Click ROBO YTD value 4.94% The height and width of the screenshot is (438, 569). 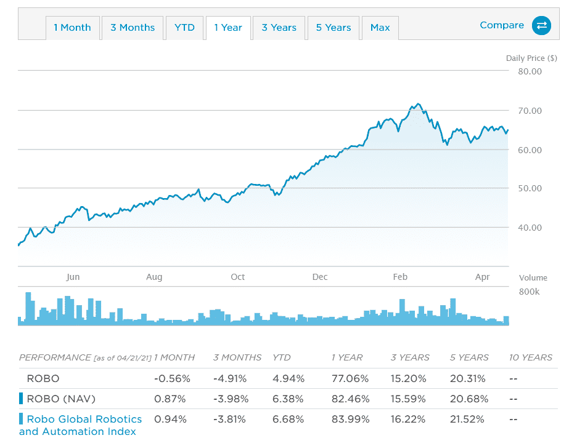289,378
